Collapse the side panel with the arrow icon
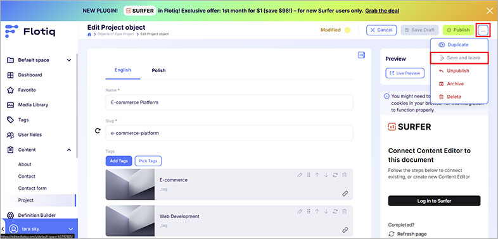Viewport: 498px width, 239px height. click(x=361, y=55)
